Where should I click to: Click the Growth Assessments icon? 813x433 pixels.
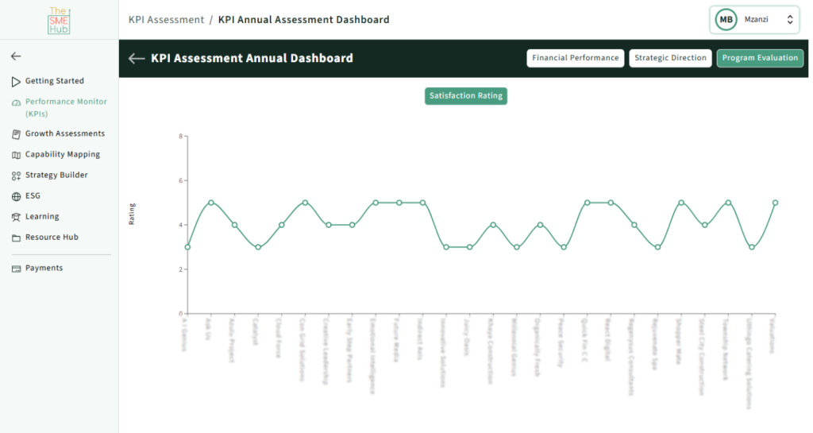click(x=16, y=134)
